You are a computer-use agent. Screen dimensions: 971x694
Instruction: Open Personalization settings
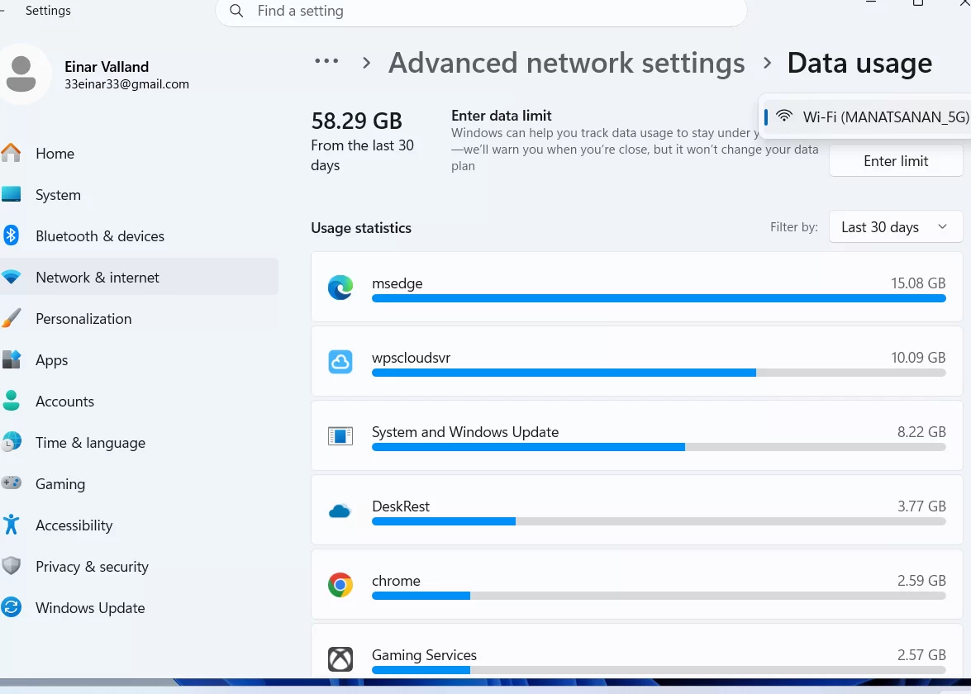tap(140, 318)
